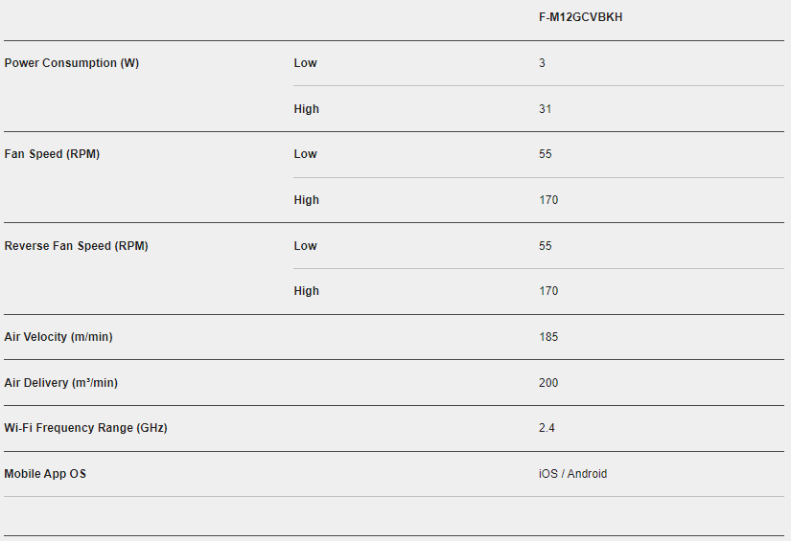The height and width of the screenshot is (541, 791).
Task: Select the Air Delivery value 200
Action: click(547, 383)
